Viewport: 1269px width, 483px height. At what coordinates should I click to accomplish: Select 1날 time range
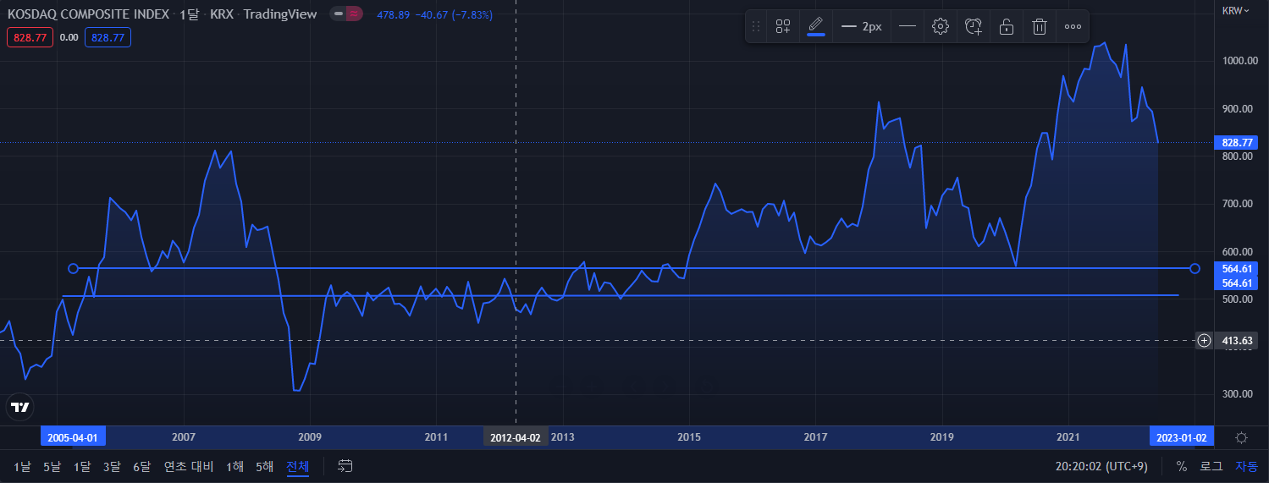22,466
